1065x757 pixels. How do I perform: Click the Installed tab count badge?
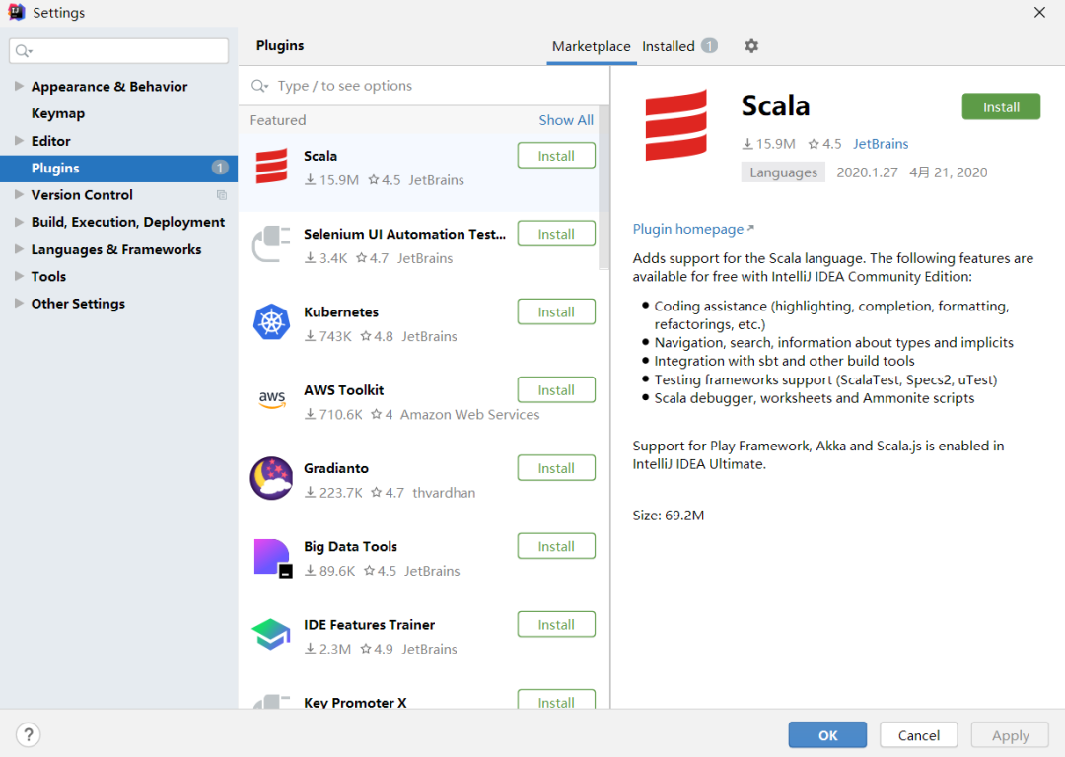click(x=709, y=46)
